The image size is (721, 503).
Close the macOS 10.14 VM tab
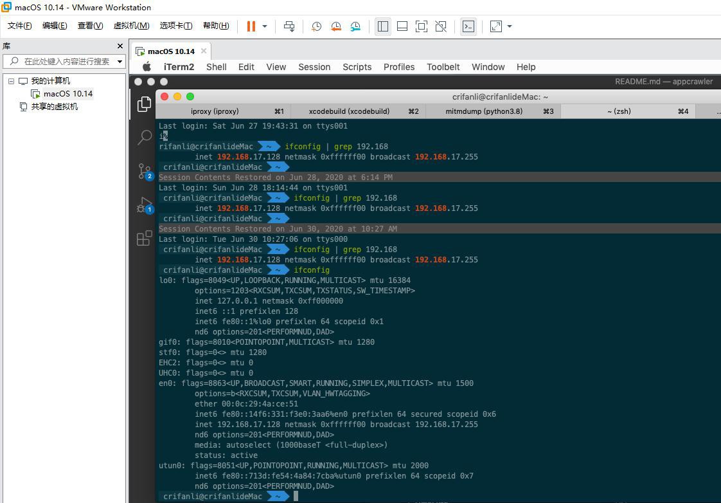pyautogui.click(x=204, y=51)
